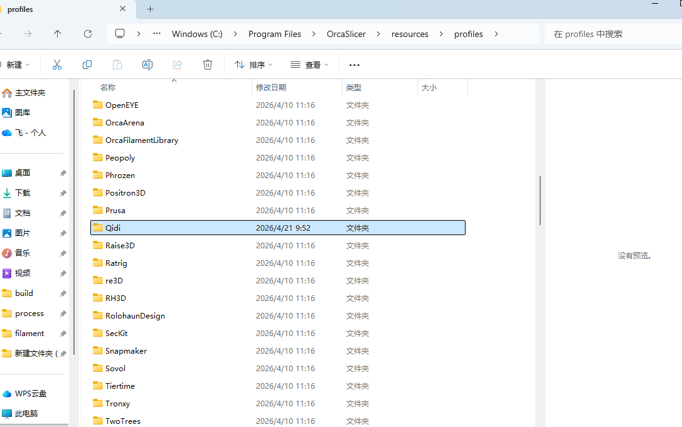Click the 在 profiles 中搜索 search box
Viewport: 682px width, 427px height.
[613, 34]
